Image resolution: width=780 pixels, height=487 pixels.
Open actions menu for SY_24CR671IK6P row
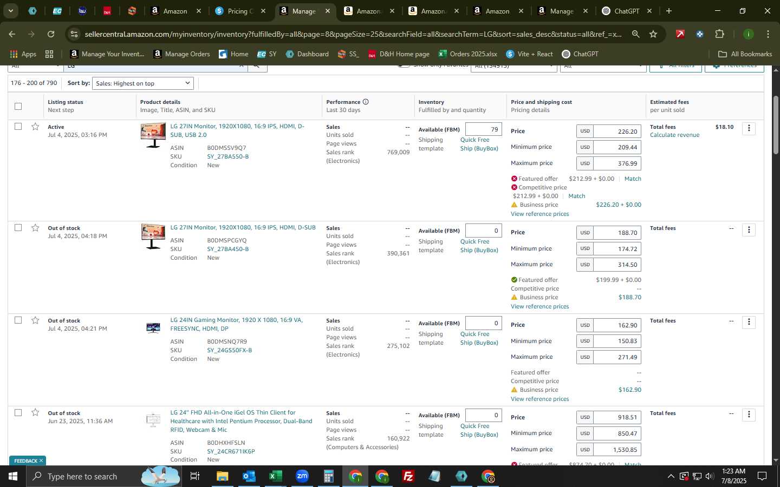(749, 414)
